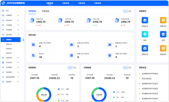Click the 收款详情 donut chart center

click(44, 95)
